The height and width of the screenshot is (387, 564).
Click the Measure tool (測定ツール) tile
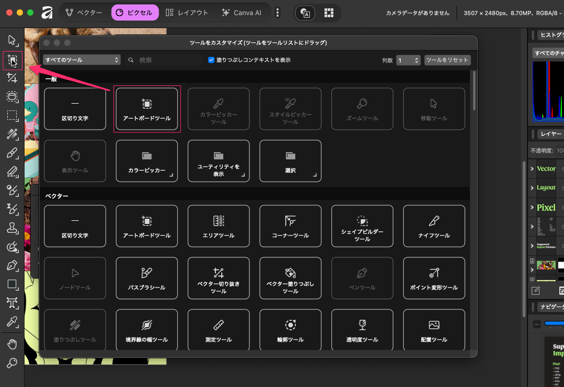(219, 330)
